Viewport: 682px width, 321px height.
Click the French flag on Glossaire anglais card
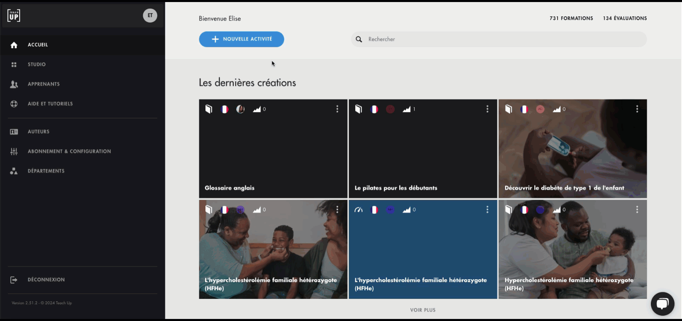[225, 109]
